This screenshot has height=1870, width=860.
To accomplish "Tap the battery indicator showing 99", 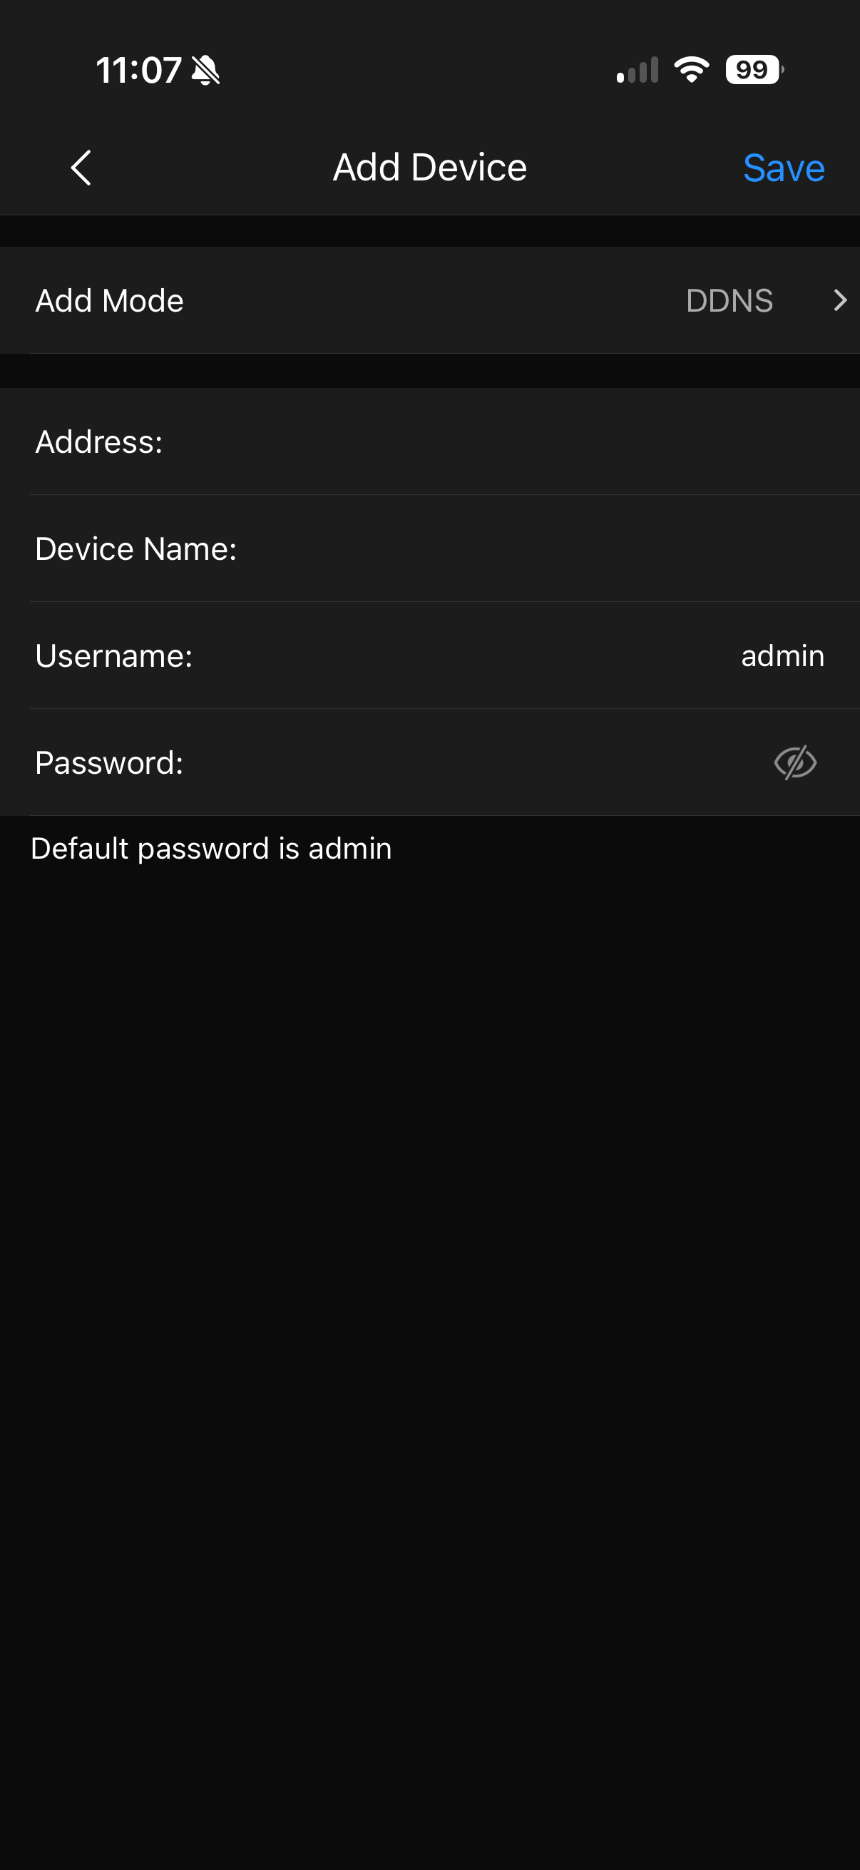I will (x=754, y=70).
